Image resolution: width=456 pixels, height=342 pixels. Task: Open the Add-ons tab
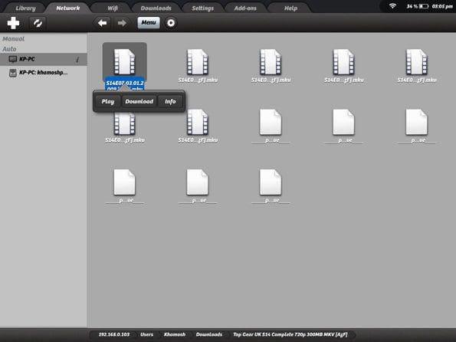click(x=245, y=8)
